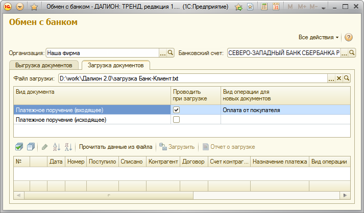Open the 'Все действия' menu
Screen dimensions: 364x213
coord(318,37)
